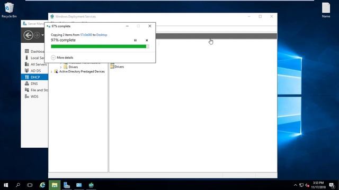The width and height of the screenshot is (339, 190).
Task: Open the Recycle Bin on the desktop
Action: (9, 10)
